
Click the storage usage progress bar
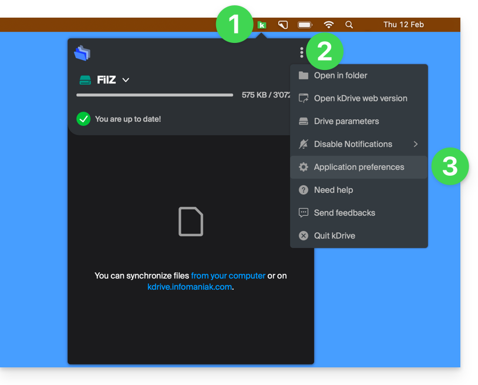(154, 95)
